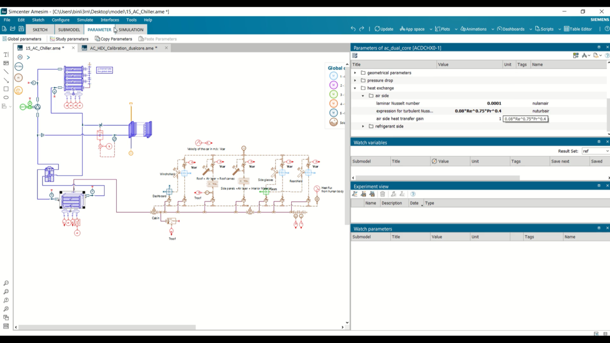The width and height of the screenshot is (610, 343).
Task: Click the Title column header in the Parameters panel
Action: (x=394, y=64)
